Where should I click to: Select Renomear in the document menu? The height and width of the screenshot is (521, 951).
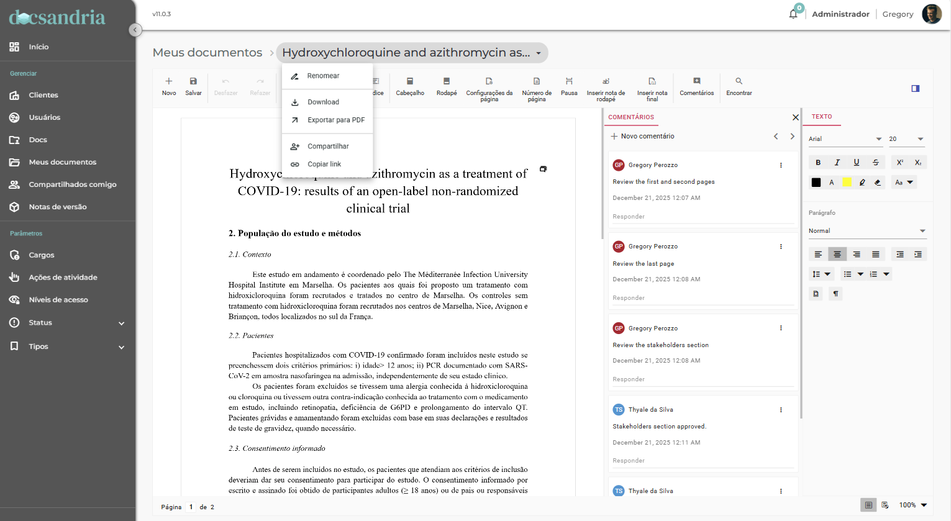tap(323, 76)
